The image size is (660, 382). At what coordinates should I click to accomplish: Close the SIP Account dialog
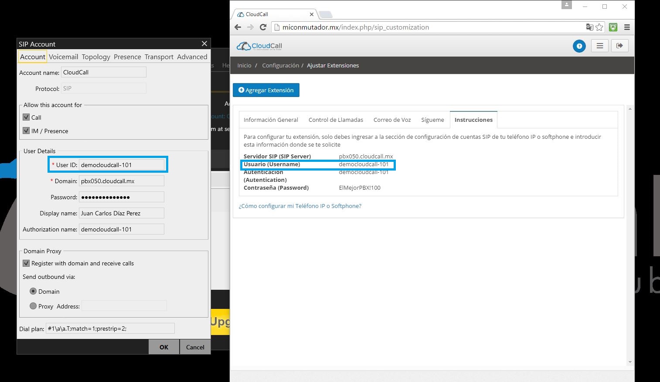[x=204, y=44]
